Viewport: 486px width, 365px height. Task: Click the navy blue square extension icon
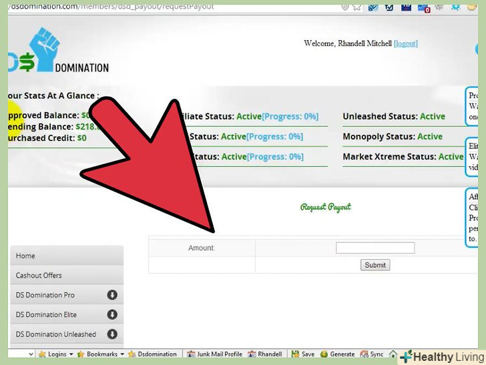(x=406, y=7)
